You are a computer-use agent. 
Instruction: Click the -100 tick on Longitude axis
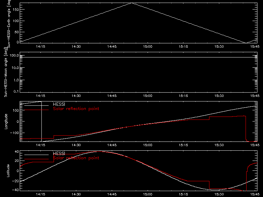(14, 133)
